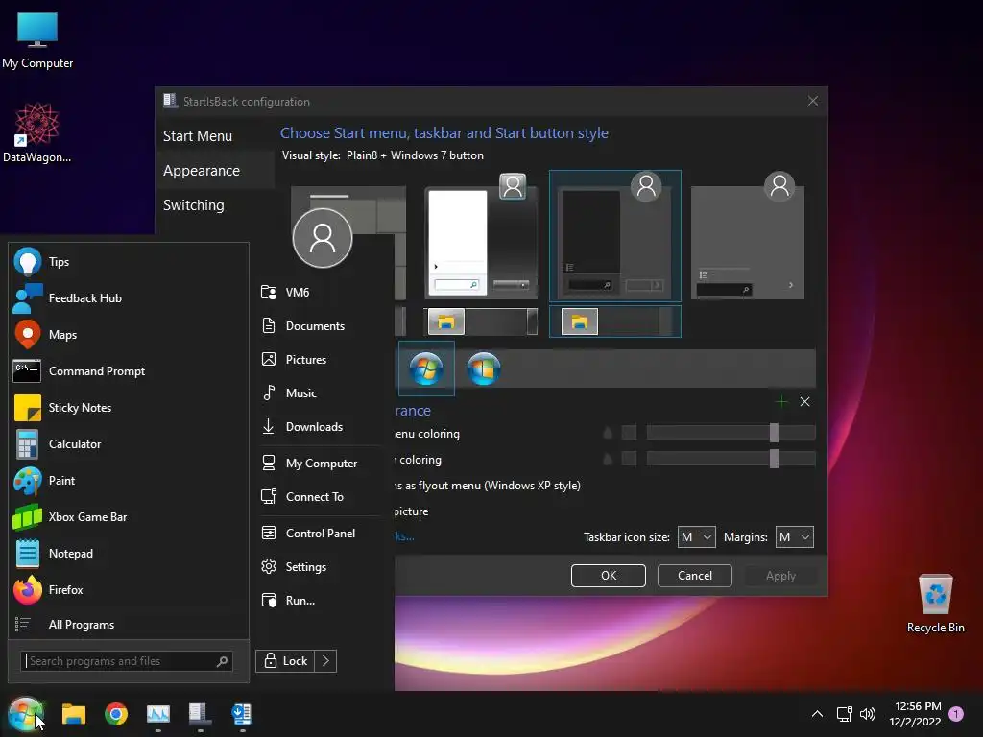983x737 pixels.
Task: Expand the Lock power options arrow
Action: click(325, 661)
